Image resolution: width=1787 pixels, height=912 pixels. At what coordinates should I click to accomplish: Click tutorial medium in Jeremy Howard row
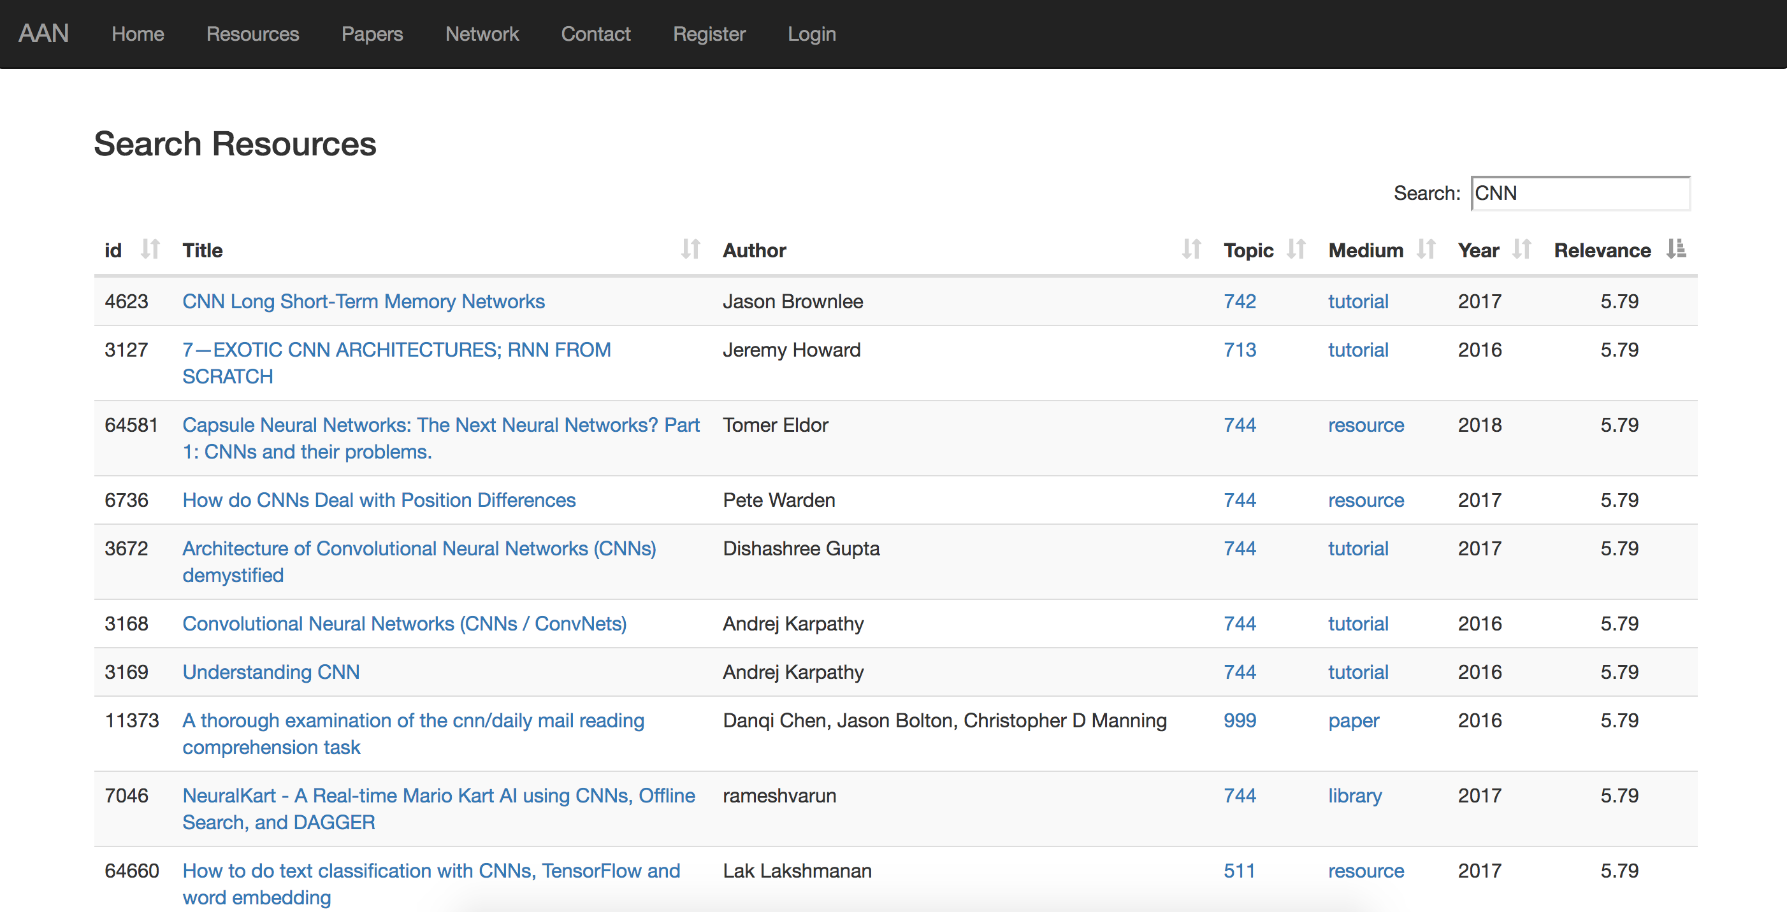[1358, 350]
